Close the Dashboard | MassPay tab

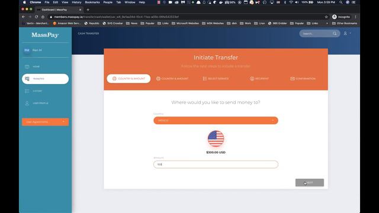(x=81, y=9)
